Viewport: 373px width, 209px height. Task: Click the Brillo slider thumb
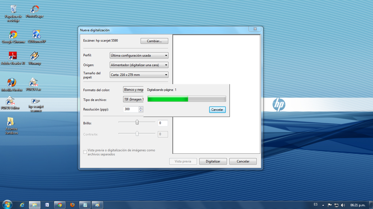coord(137,122)
